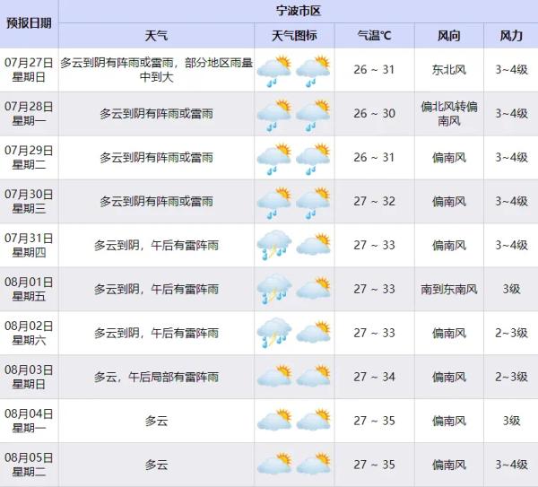Screen dimensions: 538x487
Task: Click the 气温℃ column header
Action: click(374, 36)
